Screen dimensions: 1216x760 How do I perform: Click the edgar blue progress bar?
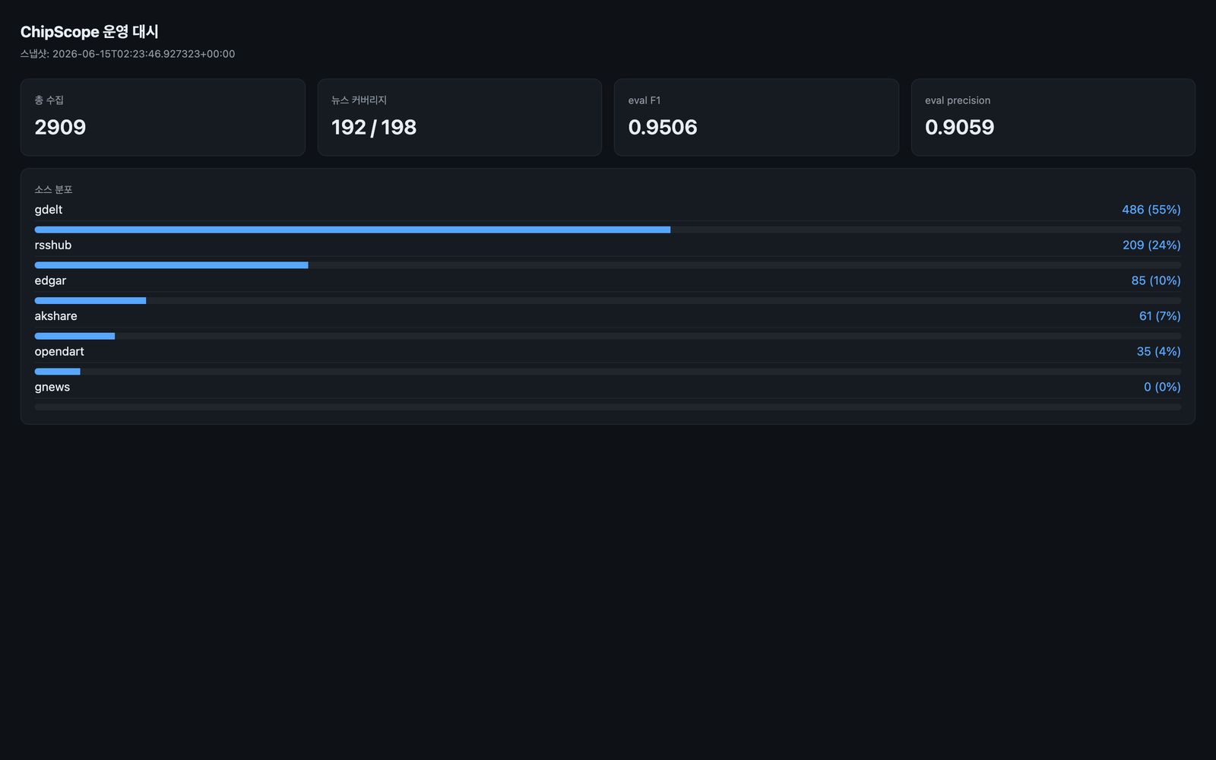pos(90,301)
